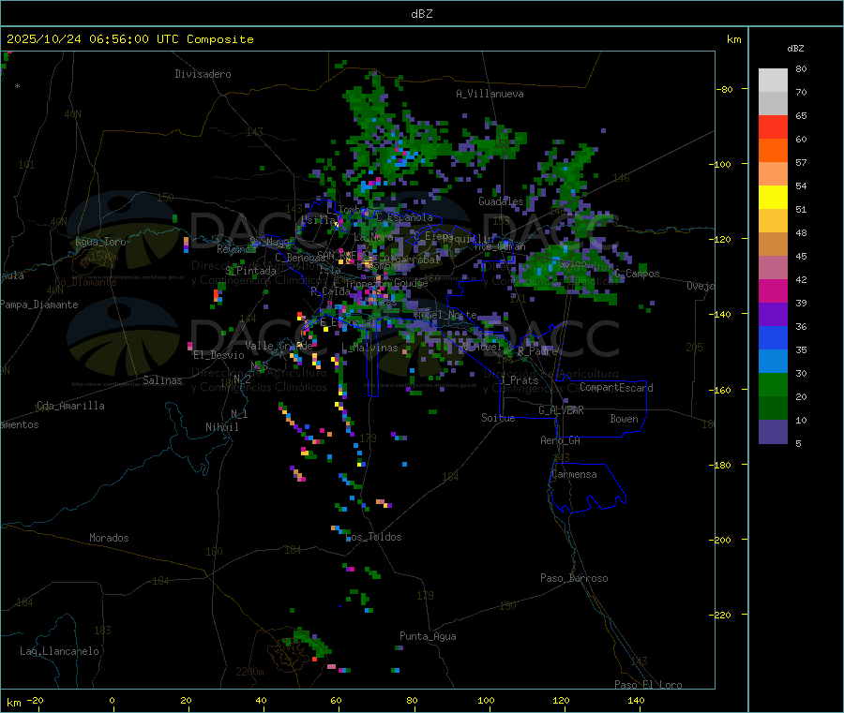Click the Cda_Amarilla map label
Screen dimensions: 844x713
70,406
